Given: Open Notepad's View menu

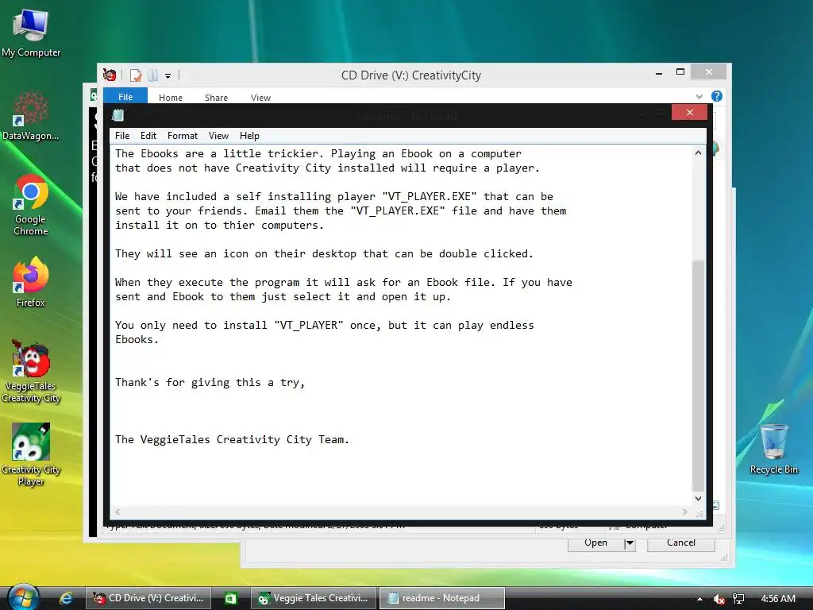Looking at the screenshot, I should click(219, 136).
